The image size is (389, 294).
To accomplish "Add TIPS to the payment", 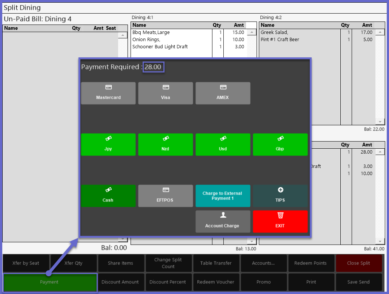I will pos(280,196).
